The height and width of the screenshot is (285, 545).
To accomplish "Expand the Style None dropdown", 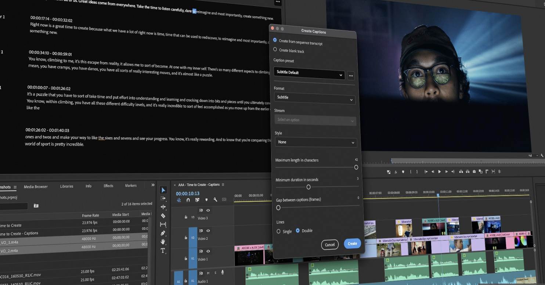I will pyautogui.click(x=316, y=142).
